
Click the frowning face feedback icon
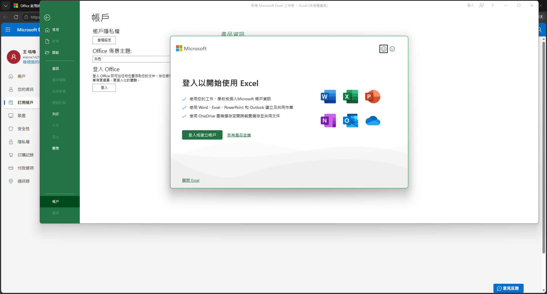point(392,49)
